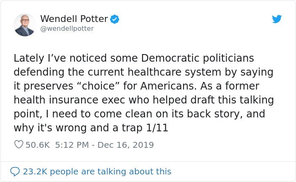
Task: Click the blue verified badge
Action: point(115,19)
